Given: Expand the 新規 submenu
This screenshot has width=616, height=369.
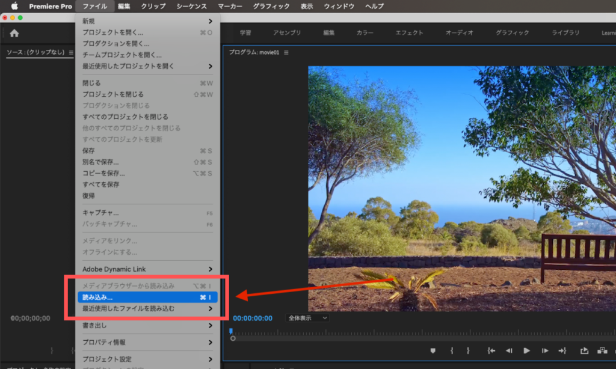Looking at the screenshot, I should click(x=147, y=21).
